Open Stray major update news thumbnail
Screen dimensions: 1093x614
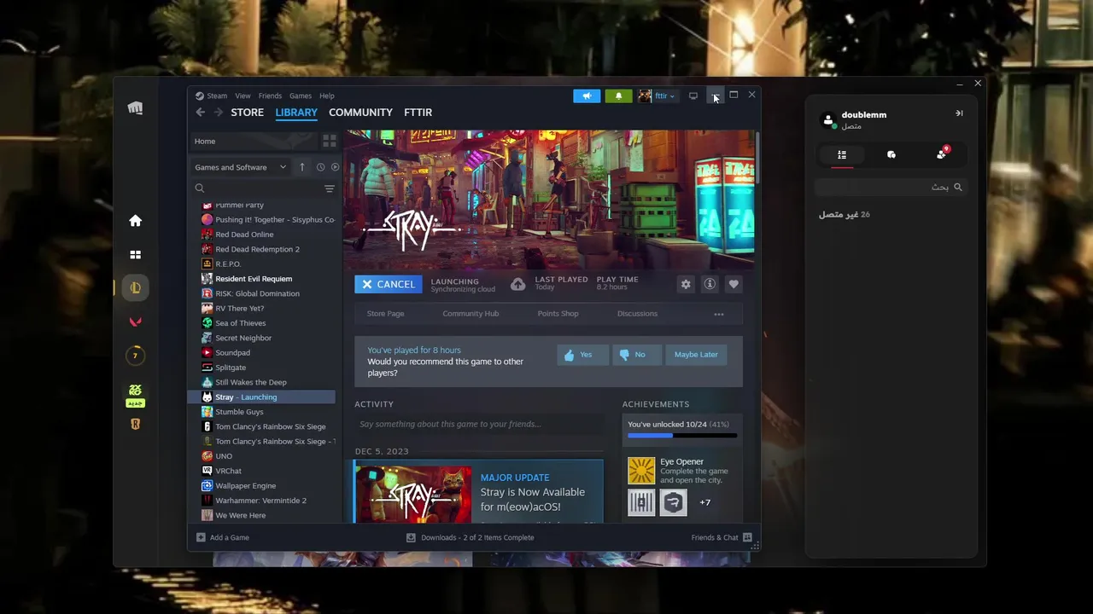tap(413, 493)
